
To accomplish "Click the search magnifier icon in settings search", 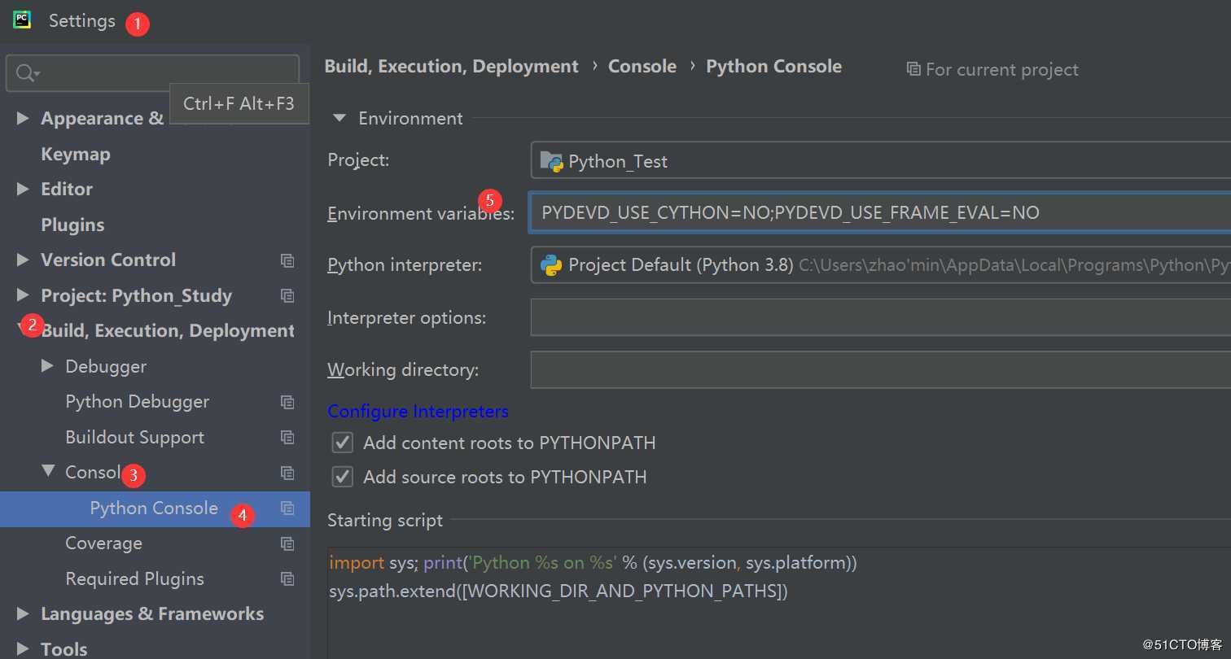I will click(x=25, y=73).
